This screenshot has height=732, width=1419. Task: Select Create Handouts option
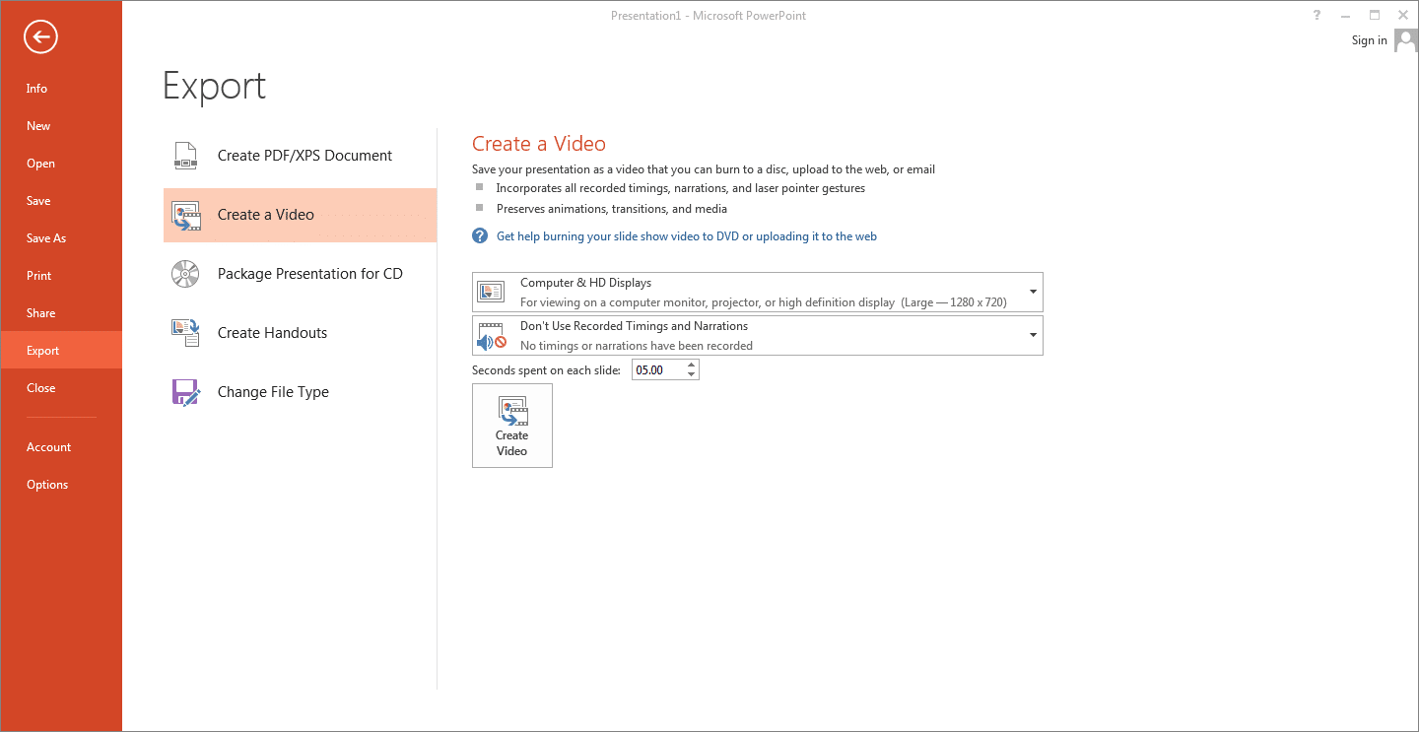coord(300,333)
